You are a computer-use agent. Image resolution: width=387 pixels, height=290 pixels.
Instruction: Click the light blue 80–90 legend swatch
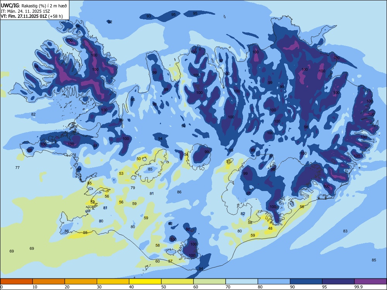(274, 281)
